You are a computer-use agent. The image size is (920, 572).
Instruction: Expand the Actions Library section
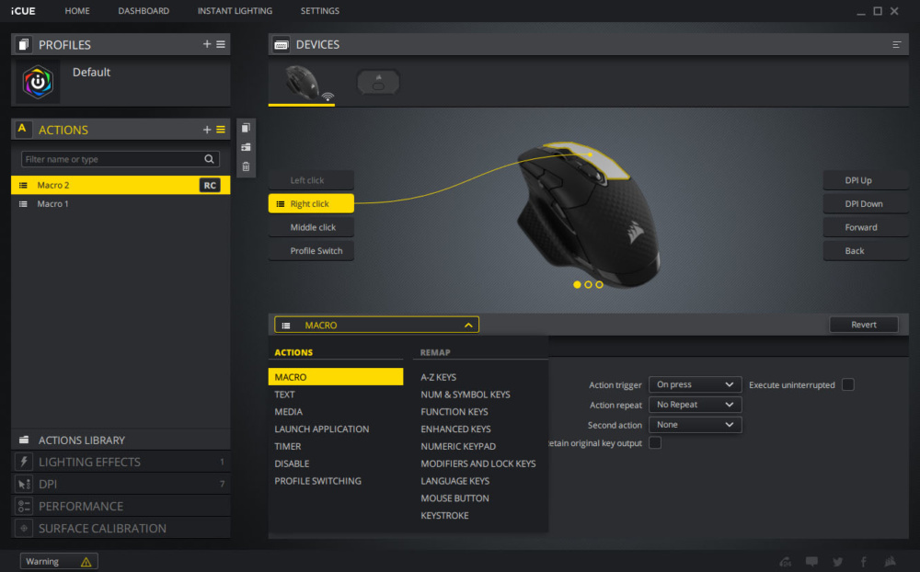pos(121,440)
